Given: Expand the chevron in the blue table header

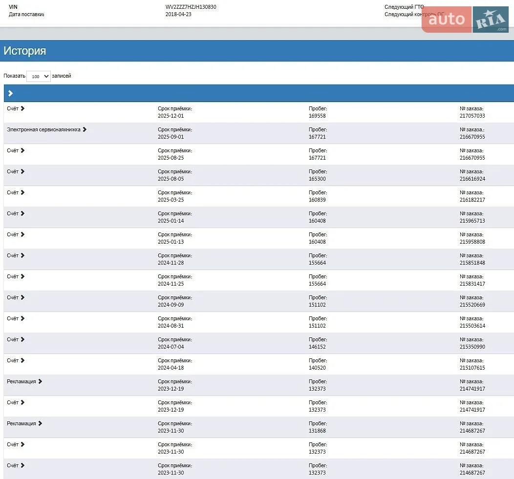Looking at the screenshot, I should 10,93.
